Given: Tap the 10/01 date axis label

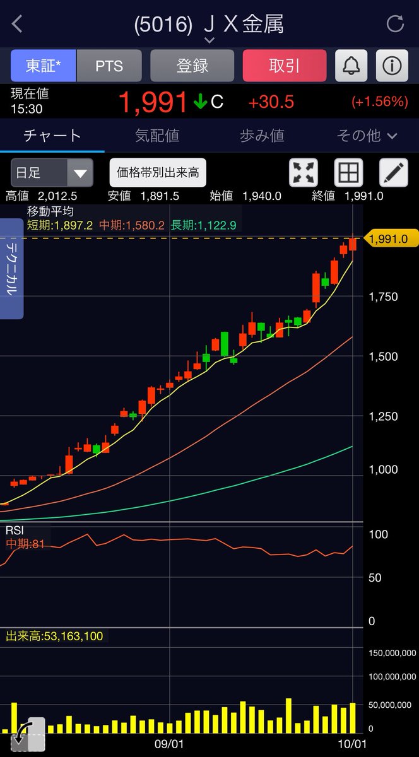Looking at the screenshot, I should 351,744.
